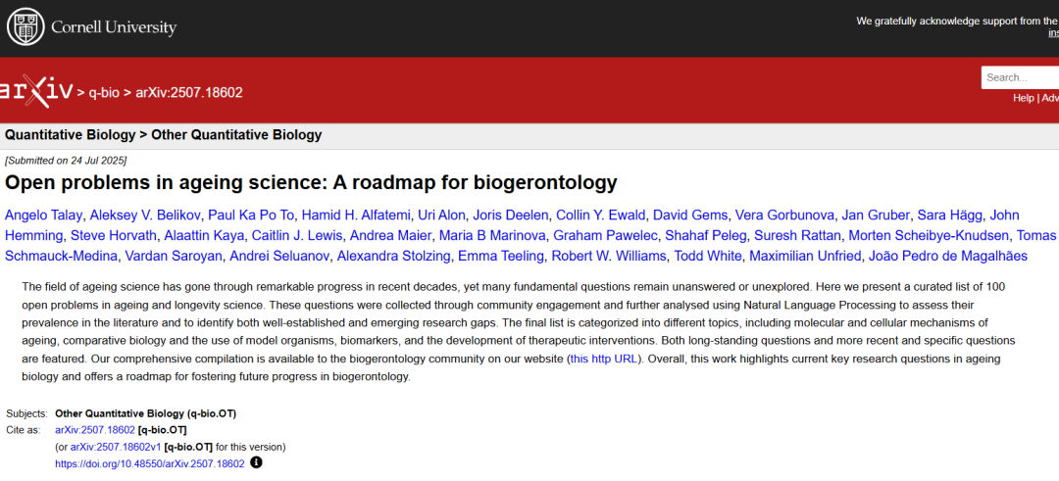
Task: Open the q-bio breadcrumb link
Action: click(104, 92)
